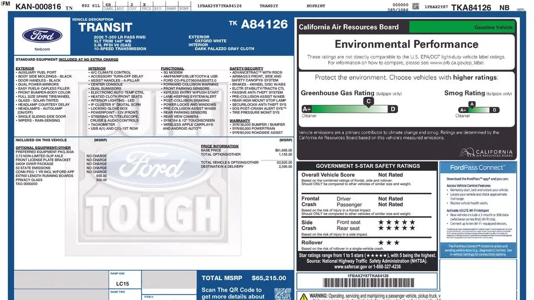Click the Overall Vehicle Score label
534x300 pixels.
[328, 175]
